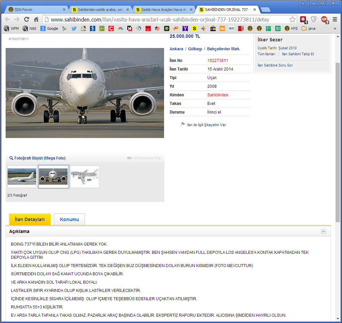Bookmark this page with the star icon
This screenshot has width=342, height=323.
[x=292, y=20]
